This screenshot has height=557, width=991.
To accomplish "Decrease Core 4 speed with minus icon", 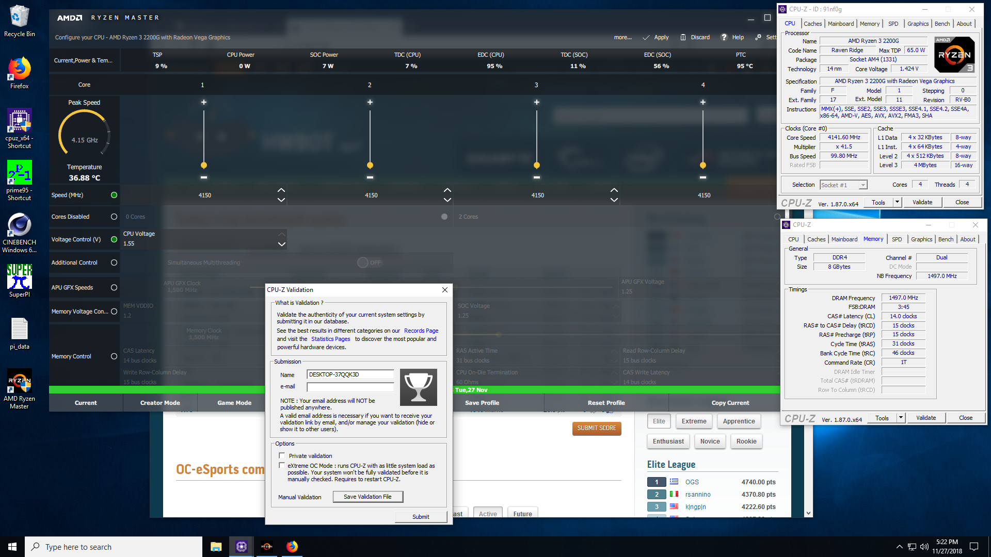I will 703,177.
